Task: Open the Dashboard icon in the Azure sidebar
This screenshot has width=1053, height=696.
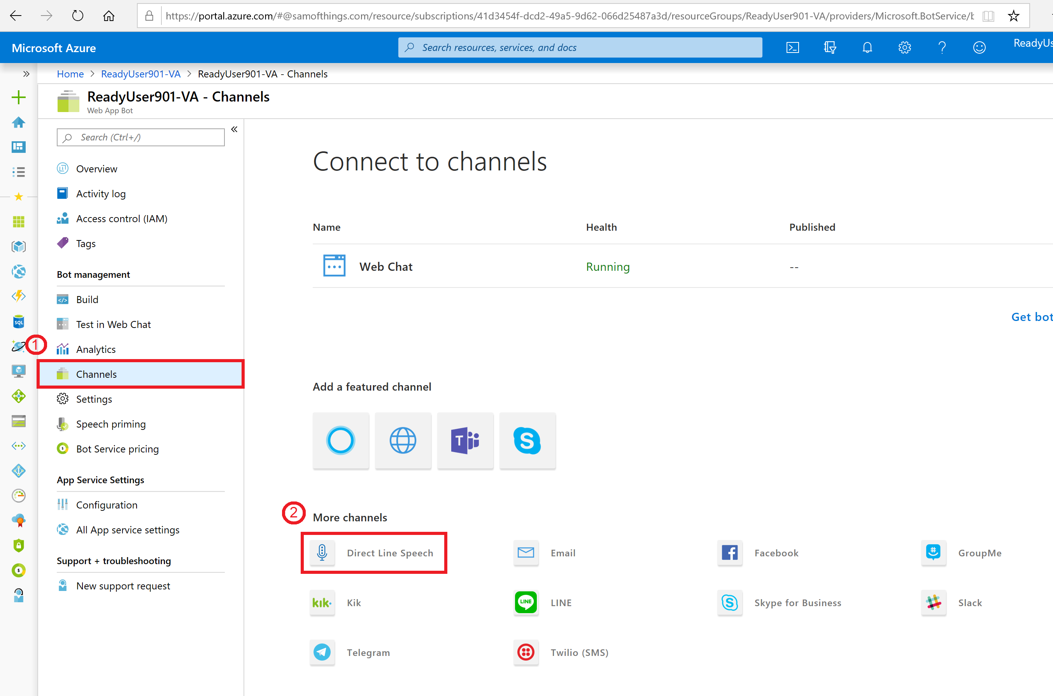Action: [19, 147]
